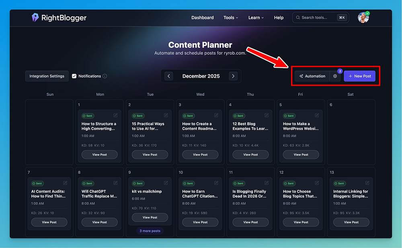Click the RightBlogger logo icon

(35, 18)
